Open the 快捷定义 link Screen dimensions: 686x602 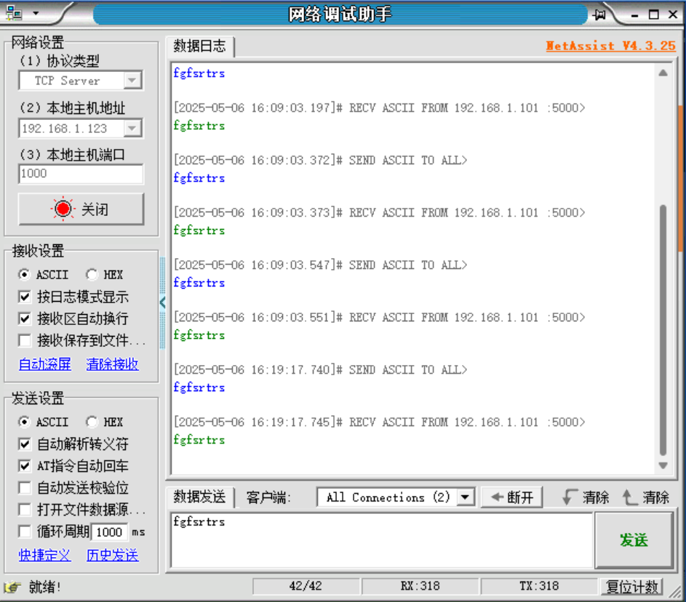pos(44,555)
